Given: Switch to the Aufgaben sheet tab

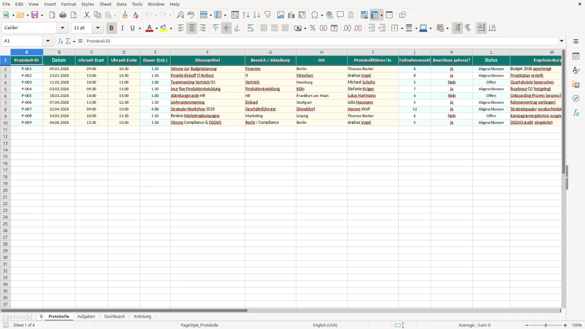Looking at the screenshot, I should (x=86, y=316).
